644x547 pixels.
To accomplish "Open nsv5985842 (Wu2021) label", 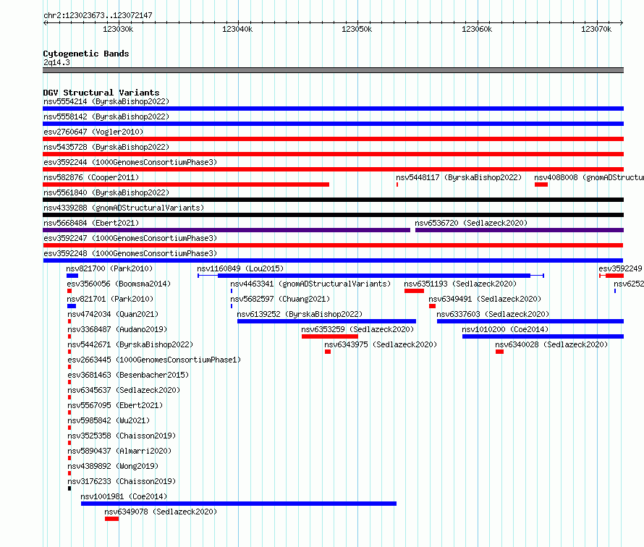I will tap(109, 420).
